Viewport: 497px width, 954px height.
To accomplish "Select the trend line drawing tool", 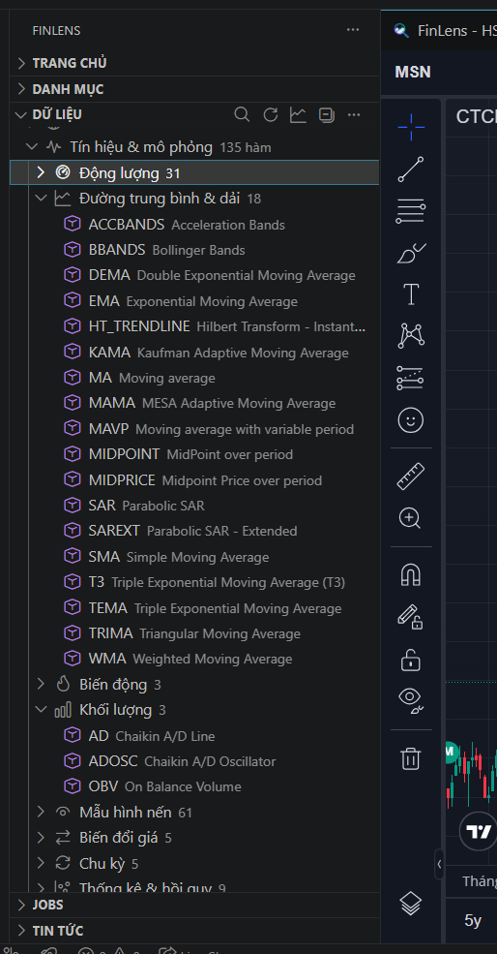I will click(x=411, y=169).
